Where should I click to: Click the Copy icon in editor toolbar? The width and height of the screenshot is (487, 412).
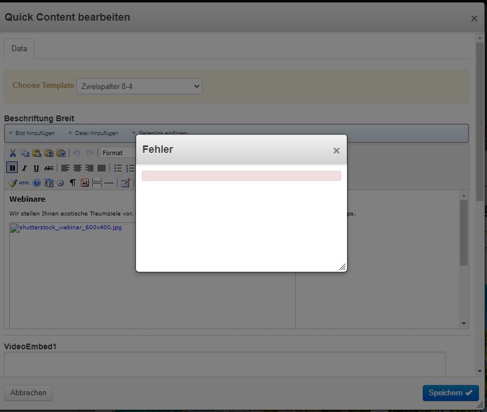pos(25,153)
